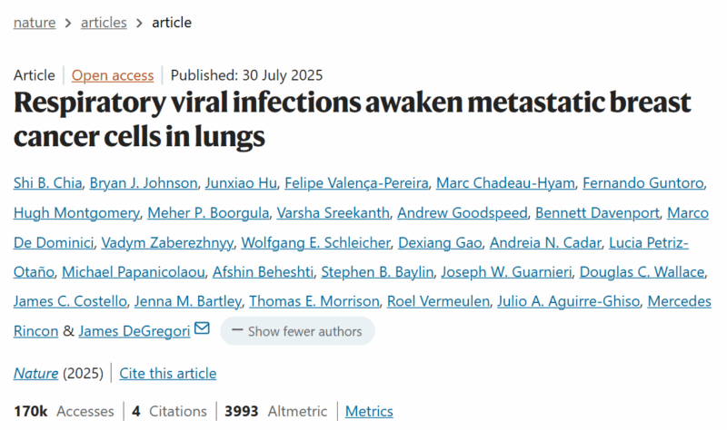727x430 pixels.
Task: Open Andrew Goodspeed author details
Action: [463, 212]
